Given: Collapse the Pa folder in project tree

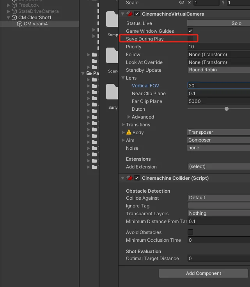Looking at the screenshot, I should [x=83, y=74].
